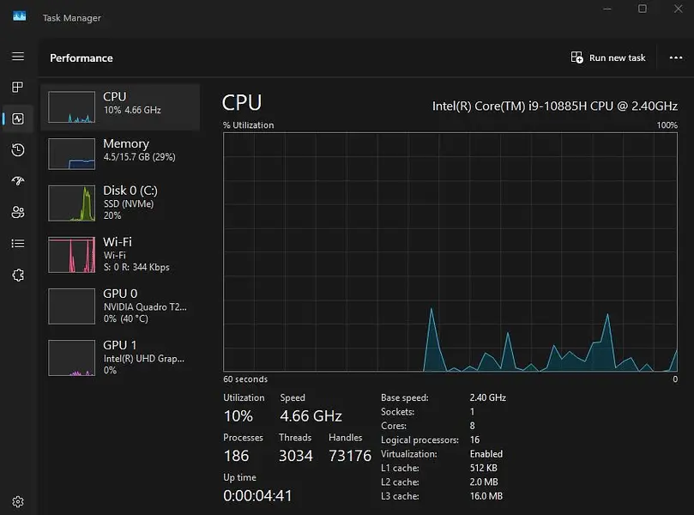Viewport: 694px width, 515px height.
Task: Select the Performance page icon
Action: click(18, 119)
